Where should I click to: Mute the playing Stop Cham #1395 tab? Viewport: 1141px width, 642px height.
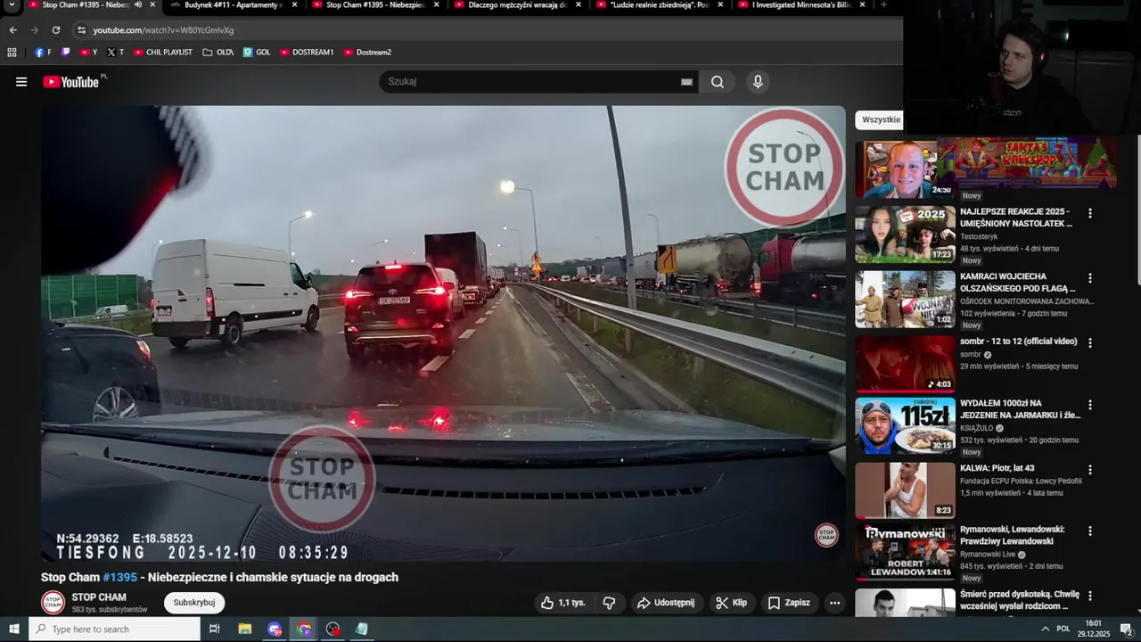[x=138, y=4]
